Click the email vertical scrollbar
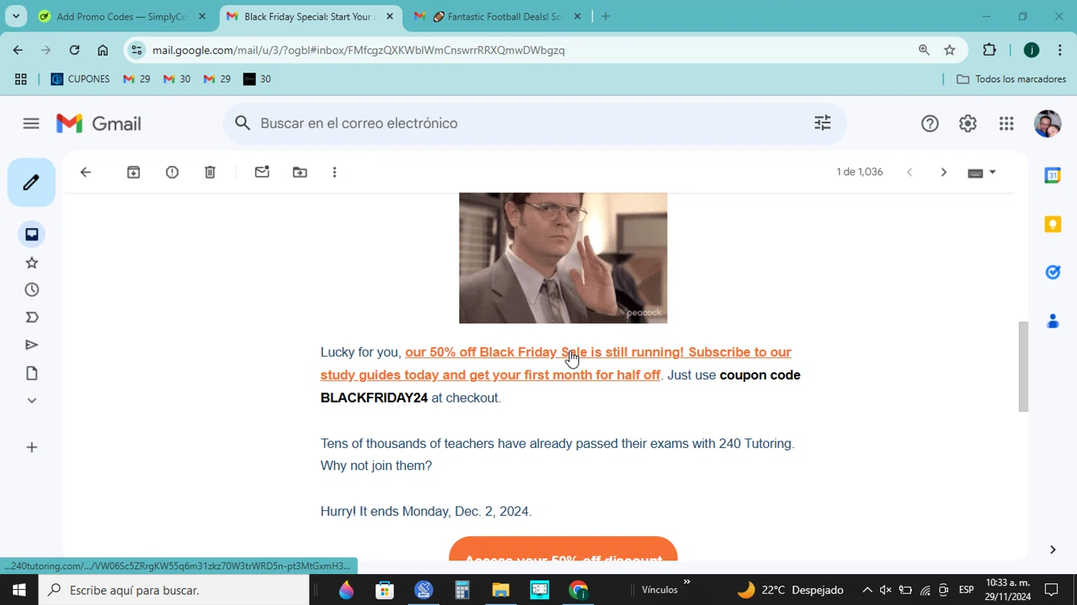Screen dimensions: 1077x605 click(1023, 367)
